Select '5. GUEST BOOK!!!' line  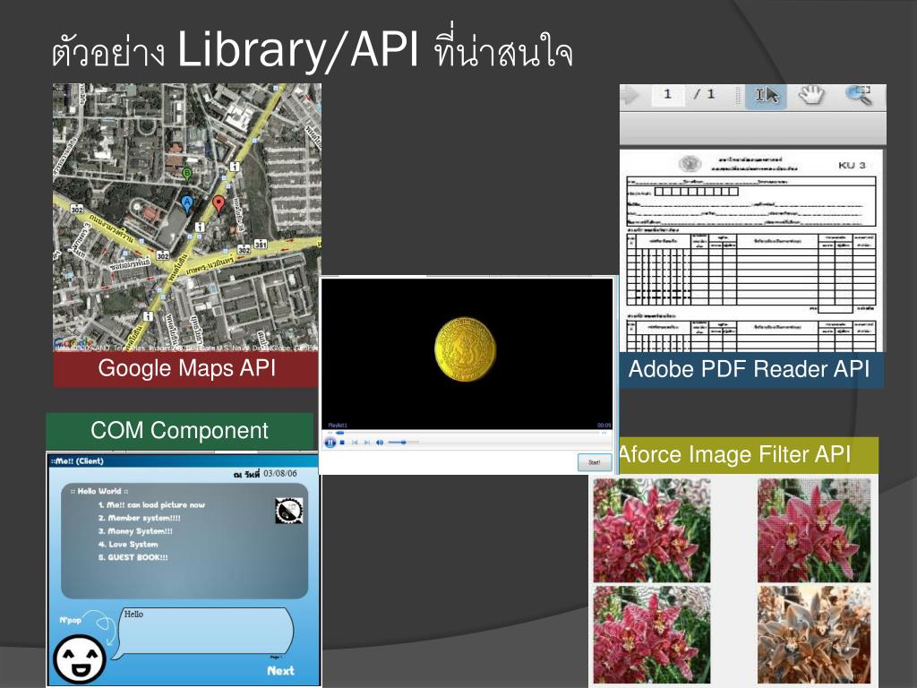[x=133, y=557]
